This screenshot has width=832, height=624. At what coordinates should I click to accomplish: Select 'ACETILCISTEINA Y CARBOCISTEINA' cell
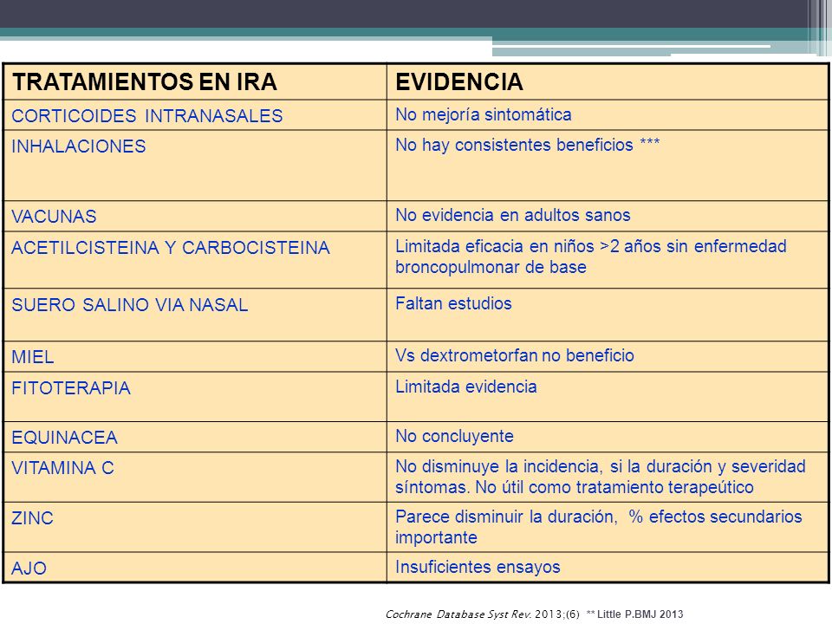coord(195,260)
